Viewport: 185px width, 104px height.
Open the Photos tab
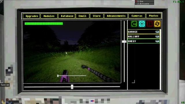click(153, 16)
